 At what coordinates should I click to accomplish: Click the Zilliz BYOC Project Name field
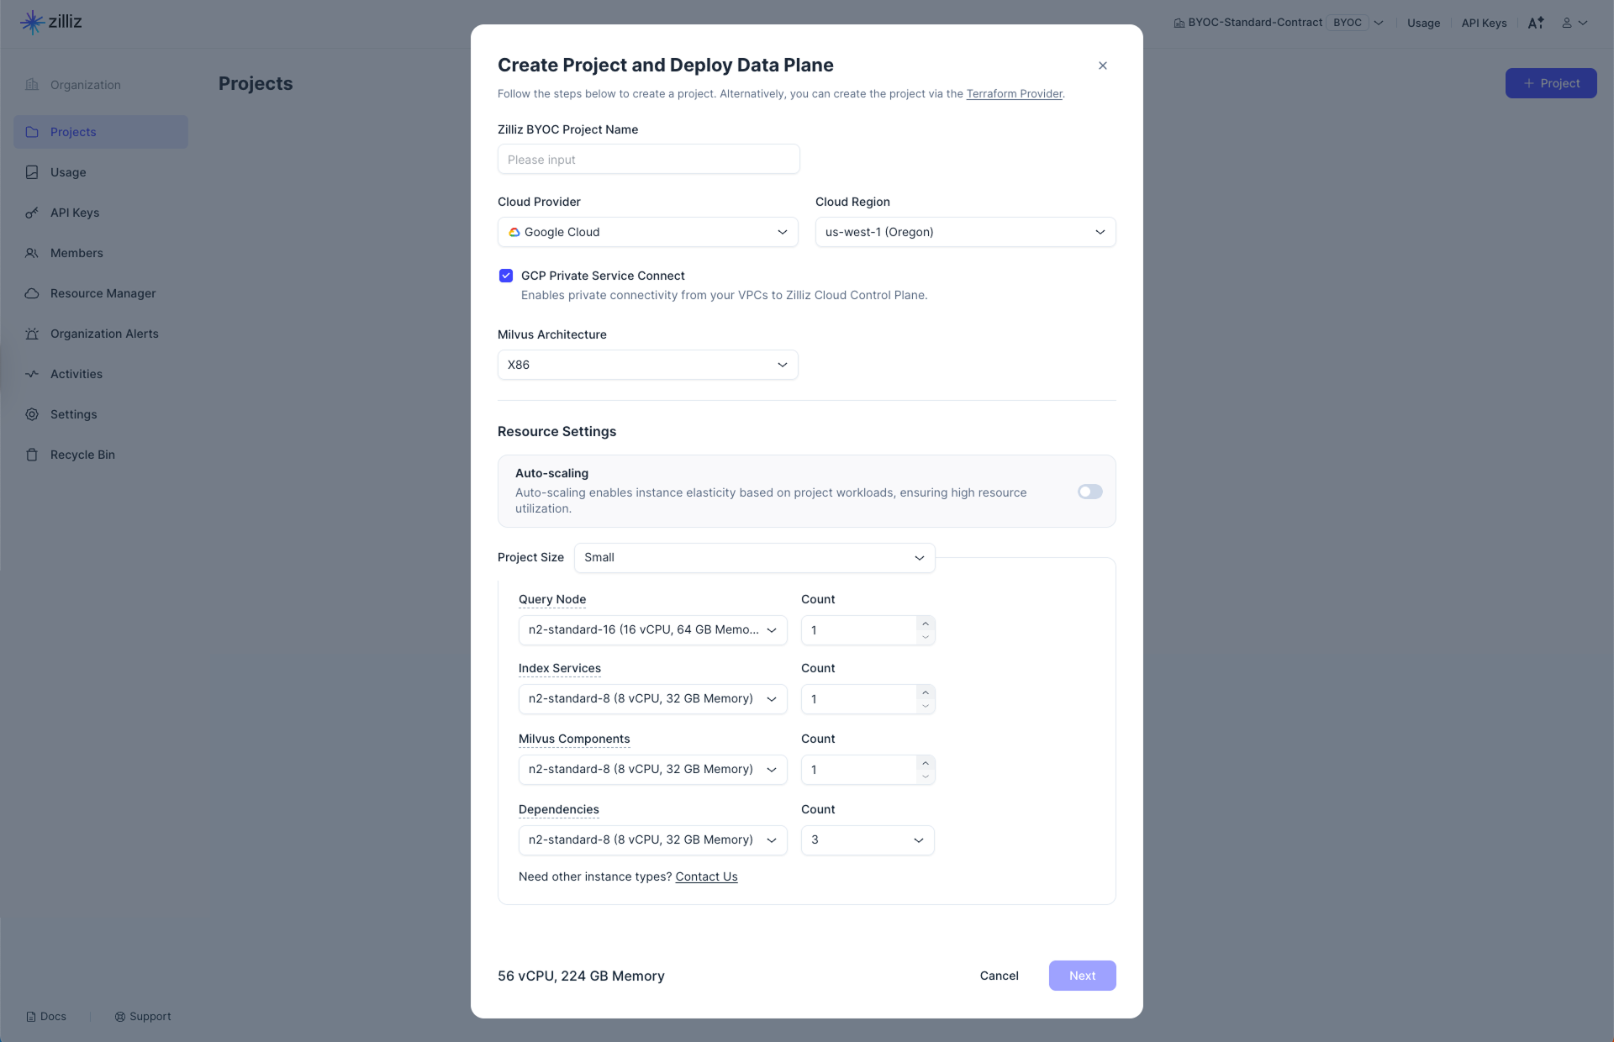[648, 160]
